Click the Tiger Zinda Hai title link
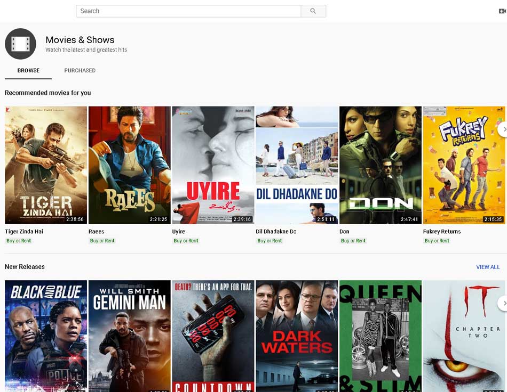This screenshot has width=507, height=392. pos(24,231)
